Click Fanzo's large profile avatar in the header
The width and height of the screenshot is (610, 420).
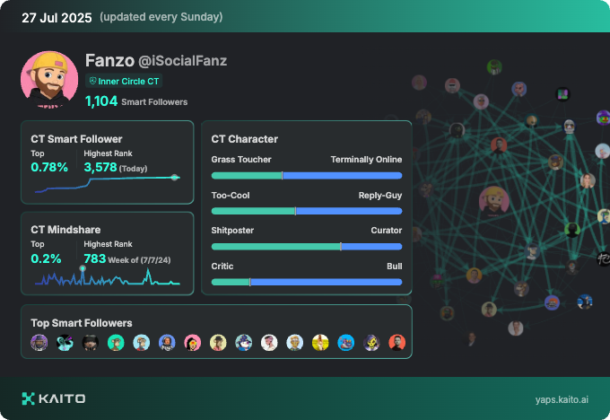pyautogui.click(x=49, y=79)
